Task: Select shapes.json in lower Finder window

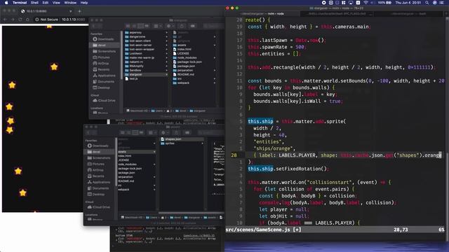Action: (x=182, y=139)
